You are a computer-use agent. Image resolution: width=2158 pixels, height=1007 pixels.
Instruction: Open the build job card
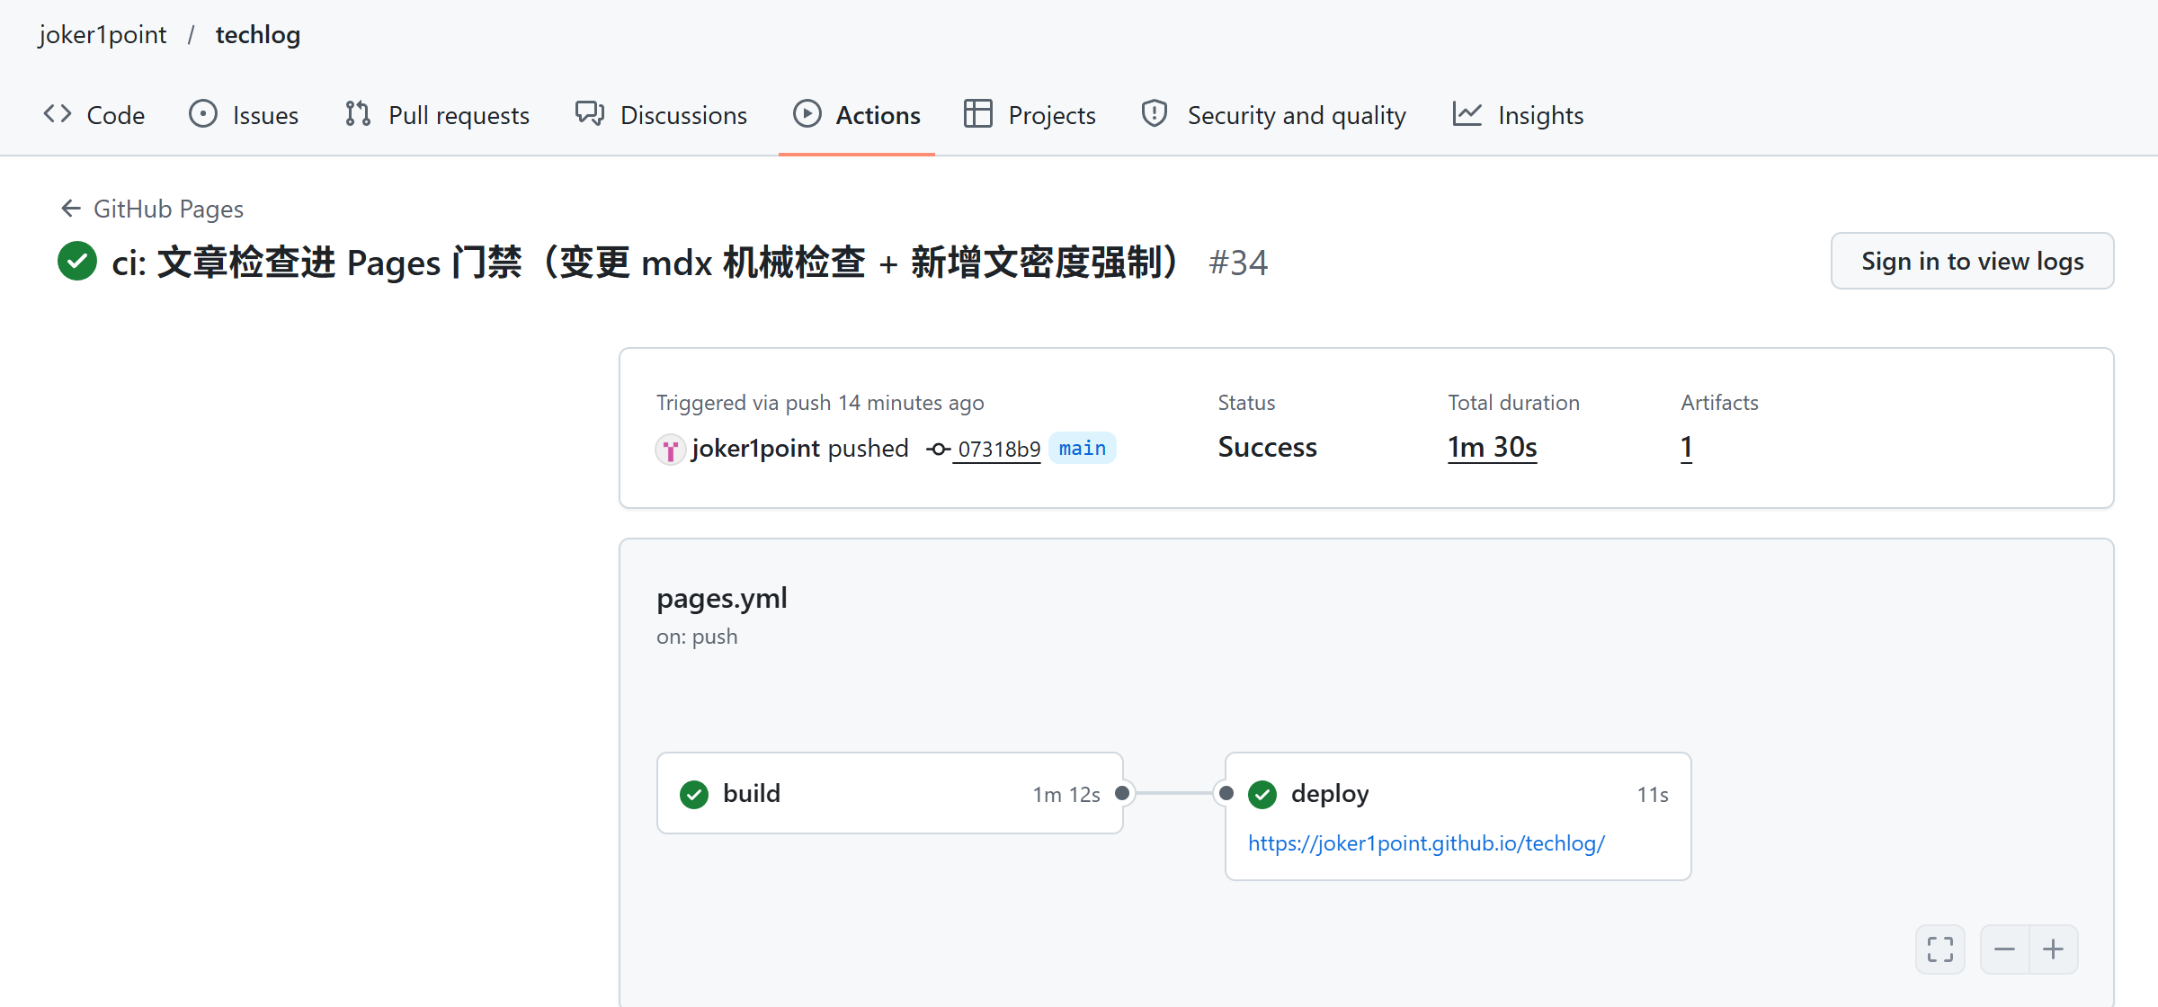(x=890, y=793)
